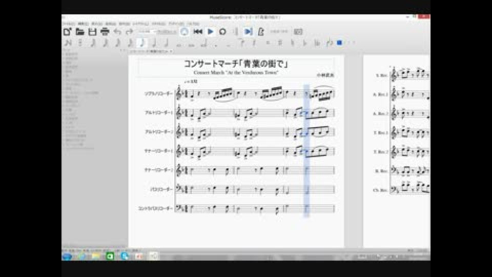Image resolution: width=492 pixels, height=277 pixels.
Task: Flip note stem direction
Action: click(x=329, y=43)
